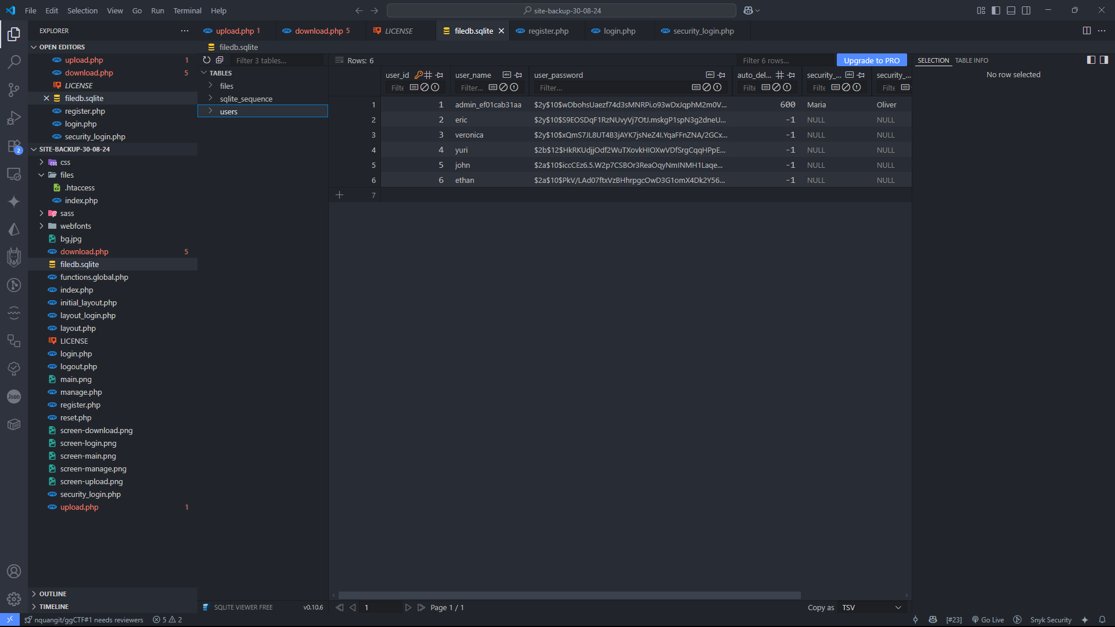Expand the sass folder
The image size is (1115, 627).
click(x=41, y=213)
